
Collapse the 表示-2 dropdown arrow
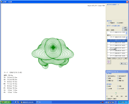click(x=127, y=37)
